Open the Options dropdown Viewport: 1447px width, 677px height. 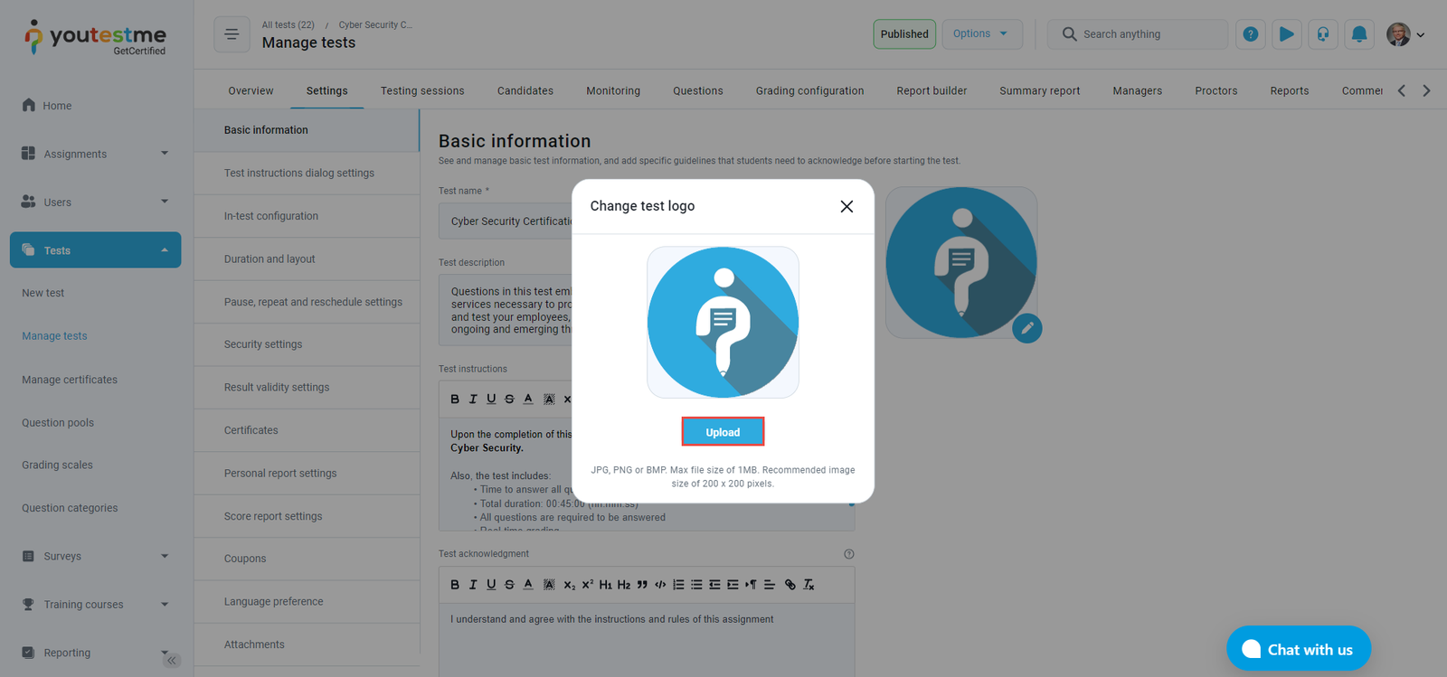pos(981,34)
